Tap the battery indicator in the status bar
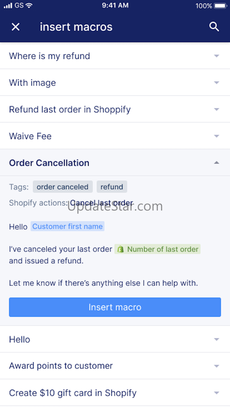230x410 pixels. (x=220, y=6)
